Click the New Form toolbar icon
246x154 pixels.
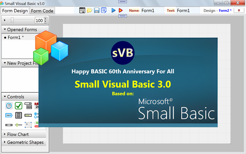pos(82,10)
